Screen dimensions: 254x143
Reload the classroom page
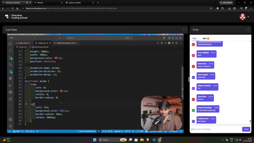click(x=12, y=8)
